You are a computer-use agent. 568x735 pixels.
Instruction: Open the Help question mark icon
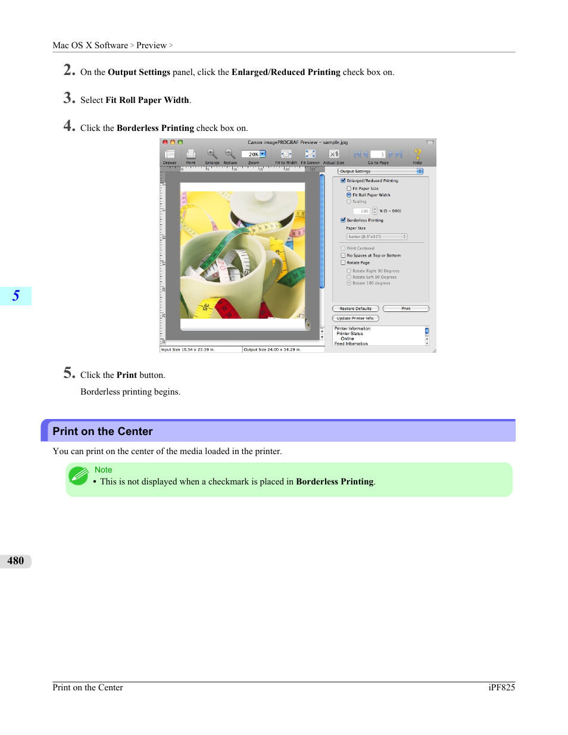pyautogui.click(x=417, y=154)
